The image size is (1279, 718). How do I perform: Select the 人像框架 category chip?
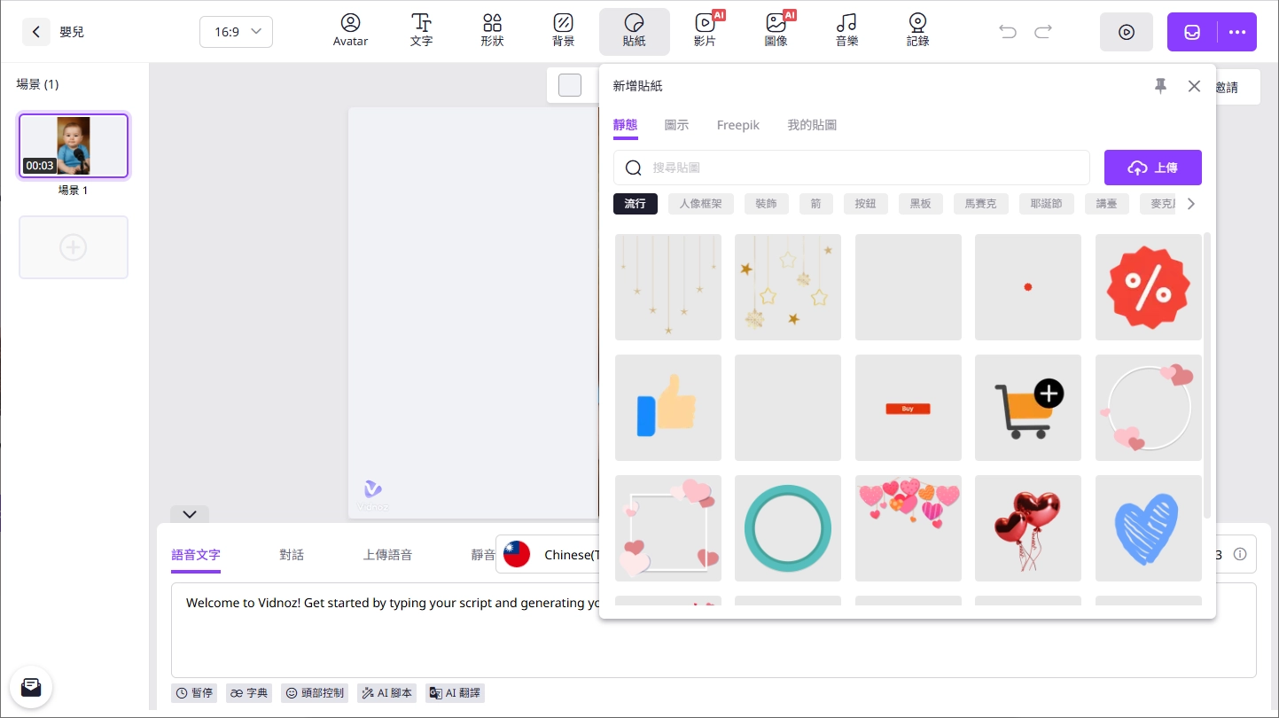[x=701, y=204]
